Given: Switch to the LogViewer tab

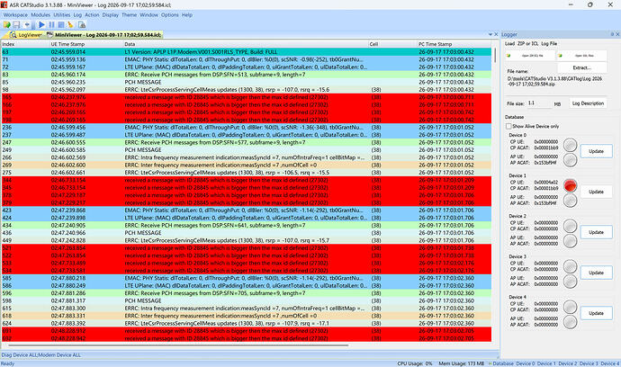Looking at the screenshot, I should tap(26, 35).
